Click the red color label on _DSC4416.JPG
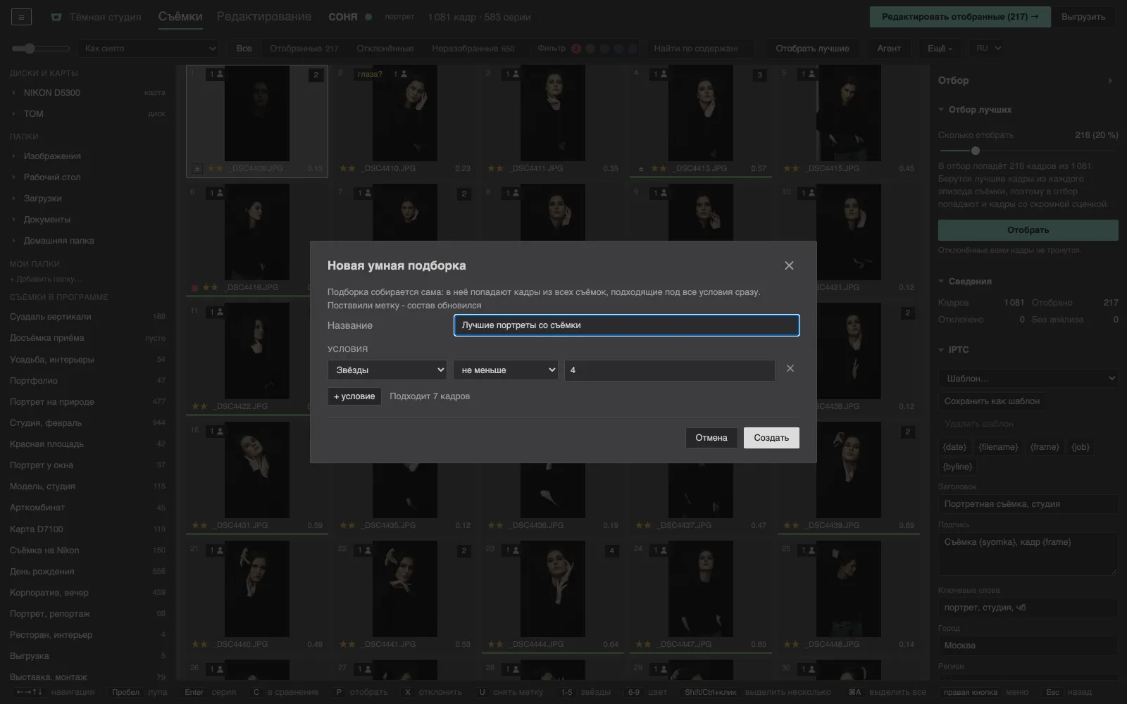The image size is (1127, 704). (195, 288)
